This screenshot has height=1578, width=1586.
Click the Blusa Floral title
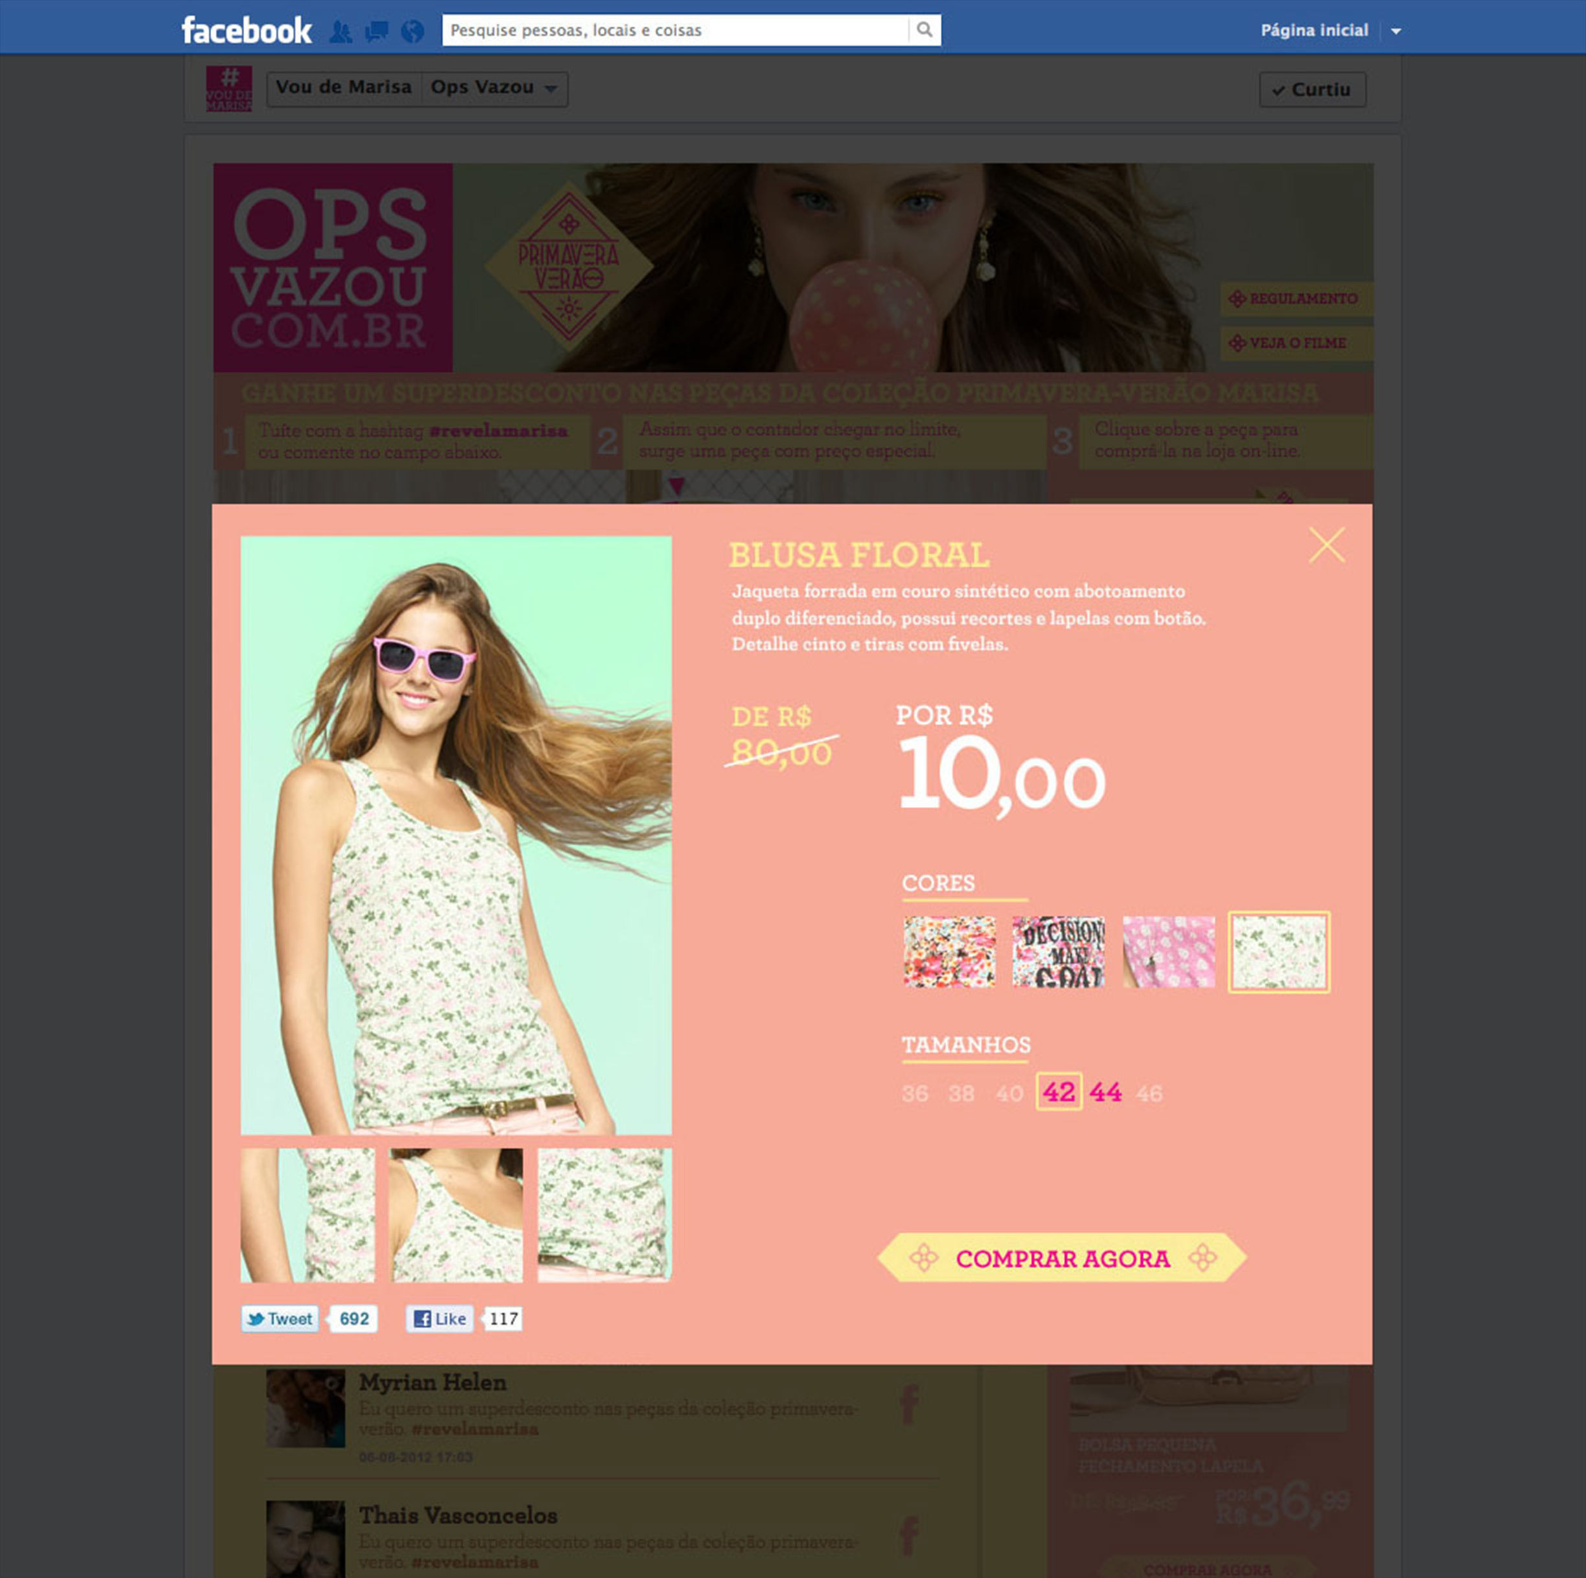pos(860,556)
